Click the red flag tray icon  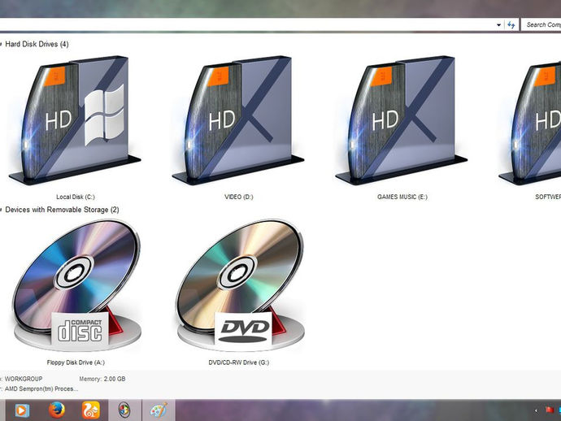click(x=550, y=410)
